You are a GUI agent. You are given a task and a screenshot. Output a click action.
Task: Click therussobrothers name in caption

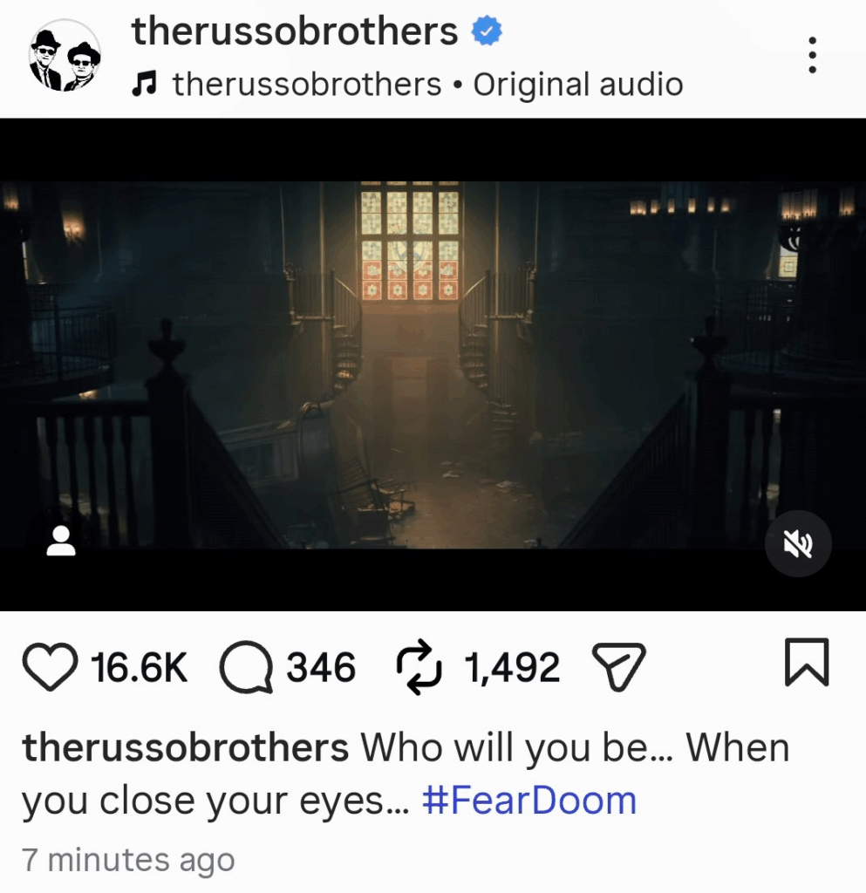point(185,747)
